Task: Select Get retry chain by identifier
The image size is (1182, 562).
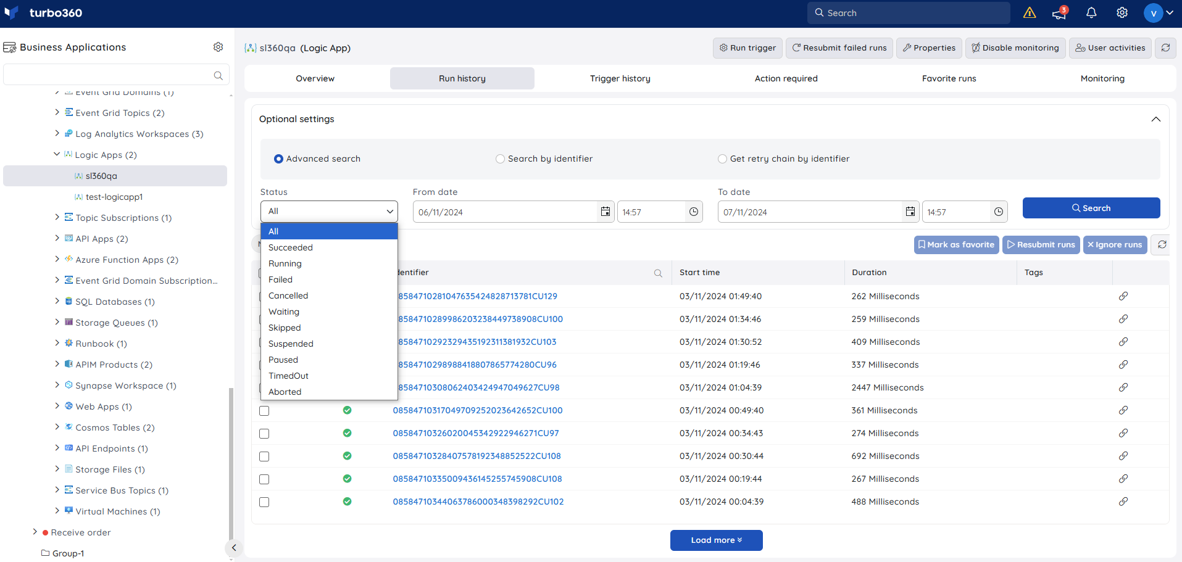Action: click(x=722, y=159)
